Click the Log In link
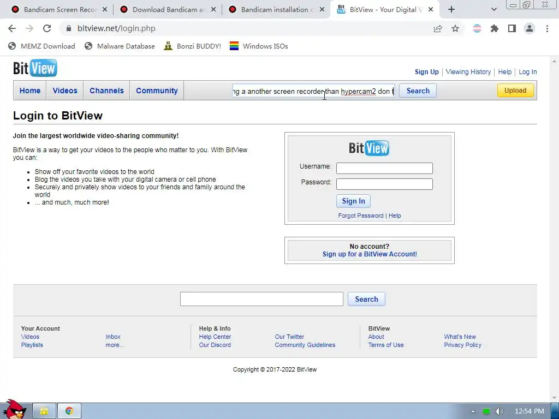 pos(528,72)
